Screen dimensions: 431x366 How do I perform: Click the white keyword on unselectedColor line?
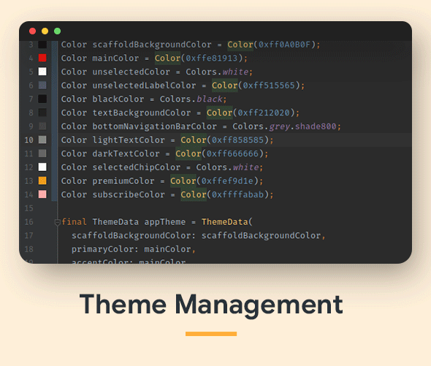click(235, 72)
